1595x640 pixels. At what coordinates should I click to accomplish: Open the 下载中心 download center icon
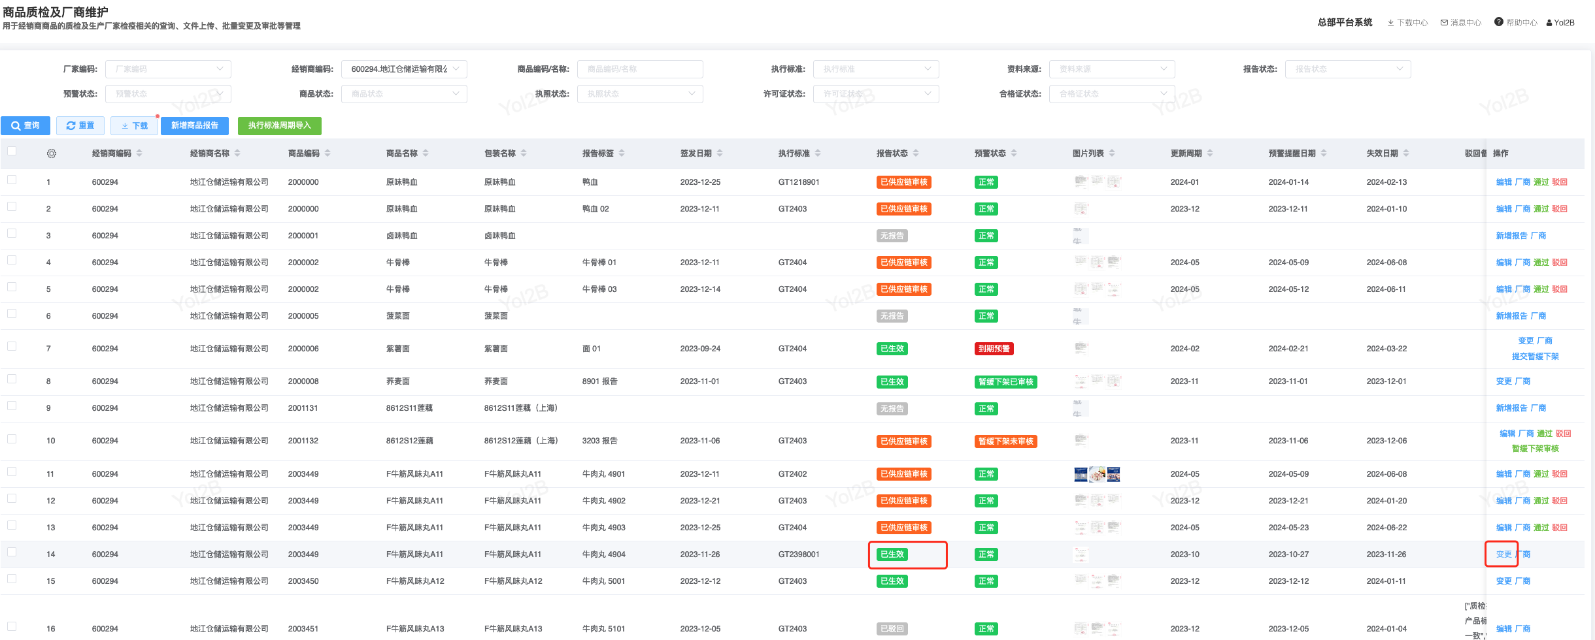(x=1390, y=23)
